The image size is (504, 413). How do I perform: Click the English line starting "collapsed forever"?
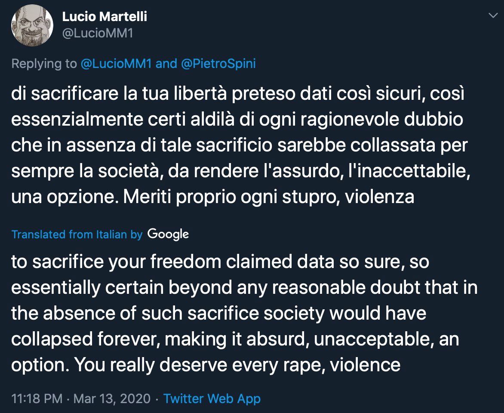click(235, 339)
